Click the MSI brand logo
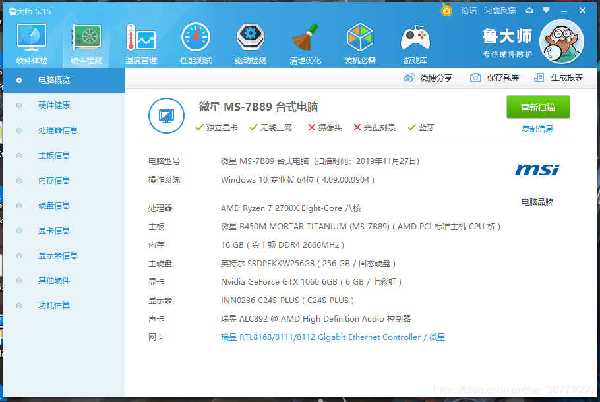The height and width of the screenshot is (402, 600). 537,170
